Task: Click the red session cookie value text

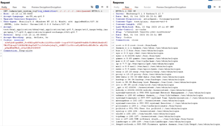Action: click(56, 45)
